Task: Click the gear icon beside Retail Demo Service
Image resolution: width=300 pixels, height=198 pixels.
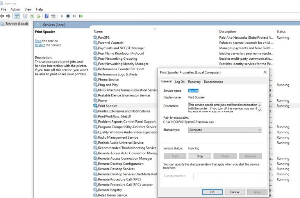Action: 95,195
